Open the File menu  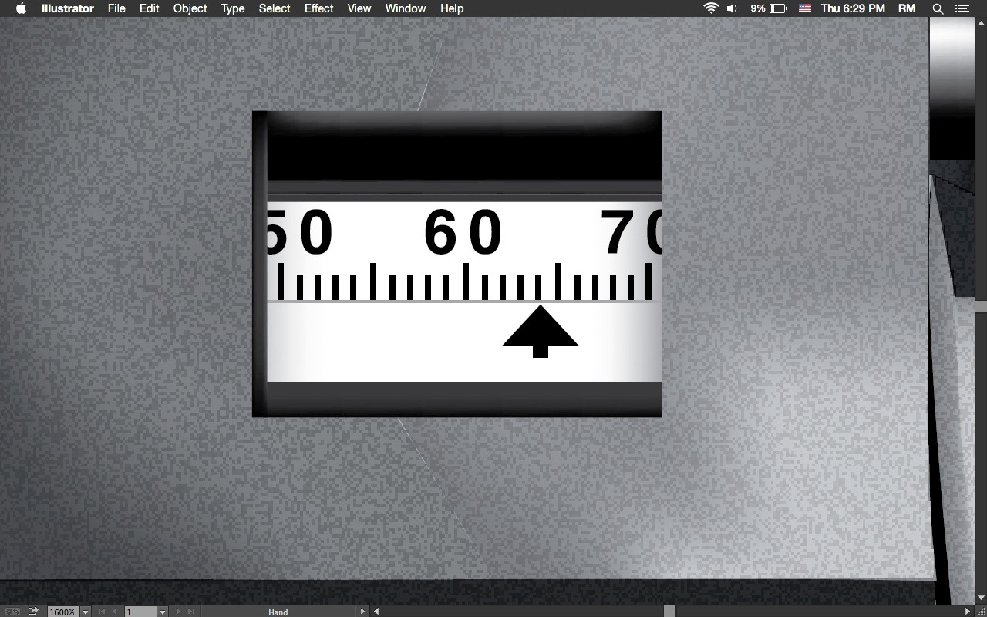click(x=116, y=8)
